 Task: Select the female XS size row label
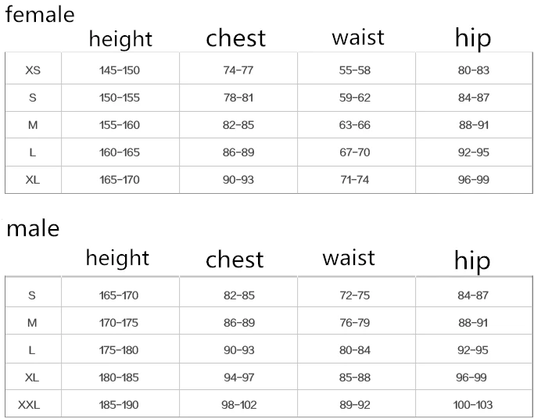[x=33, y=70]
